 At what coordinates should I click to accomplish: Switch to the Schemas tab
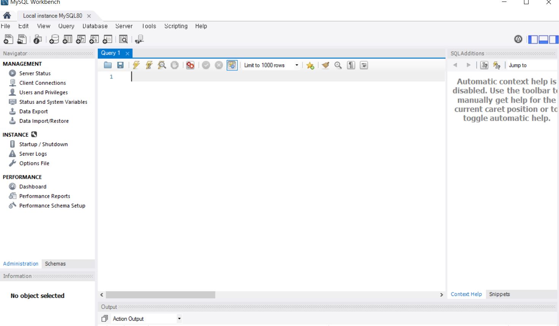coord(55,264)
